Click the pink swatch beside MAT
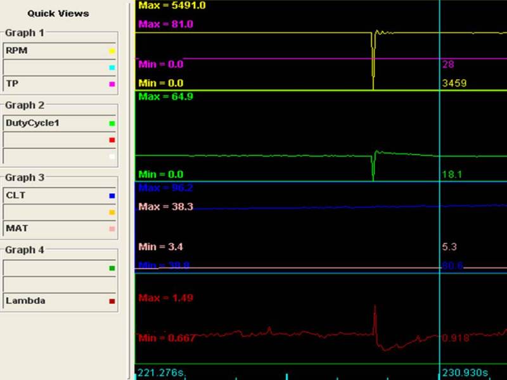 112,229
